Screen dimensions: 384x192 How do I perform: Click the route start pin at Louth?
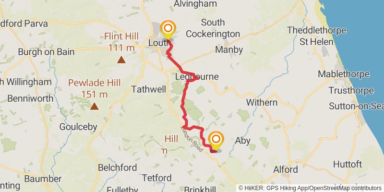tap(168, 30)
